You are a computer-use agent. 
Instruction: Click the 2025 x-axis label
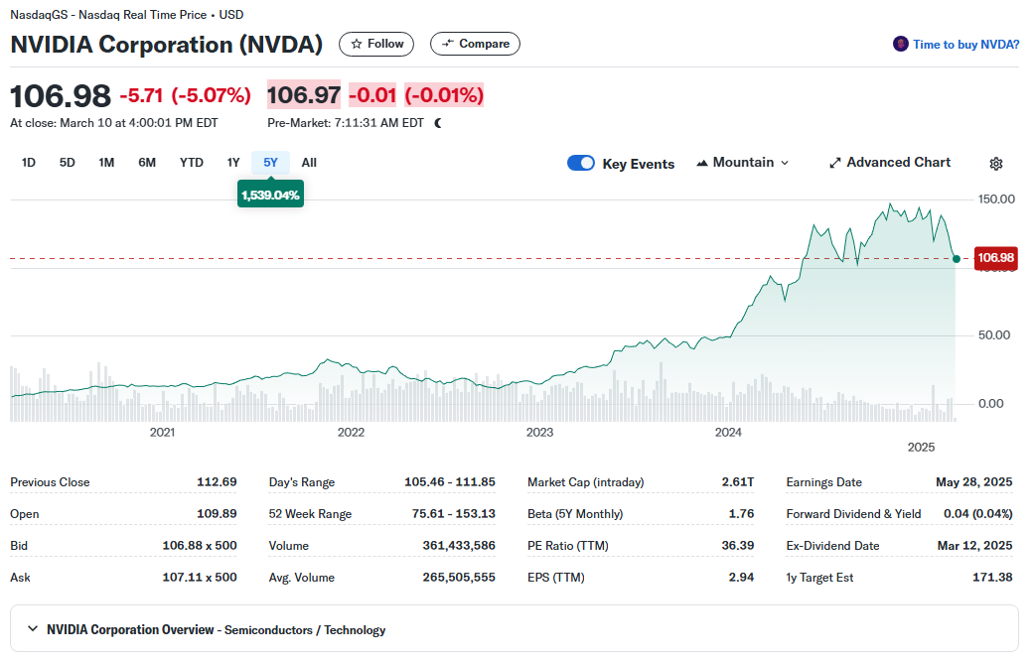click(921, 448)
